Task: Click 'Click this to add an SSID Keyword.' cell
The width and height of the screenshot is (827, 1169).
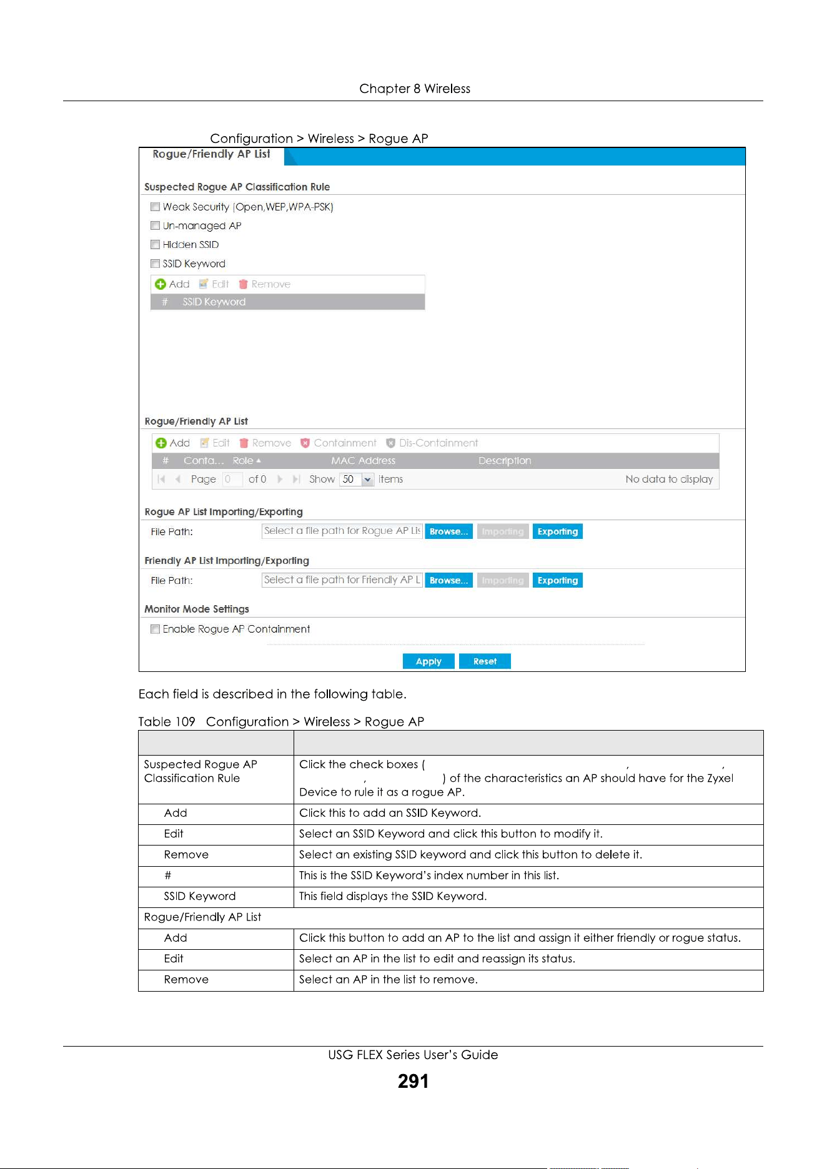Action: [x=528, y=813]
